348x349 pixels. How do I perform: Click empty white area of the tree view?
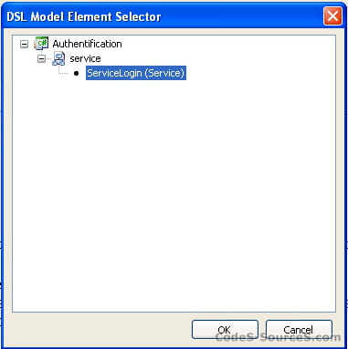tap(174, 194)
